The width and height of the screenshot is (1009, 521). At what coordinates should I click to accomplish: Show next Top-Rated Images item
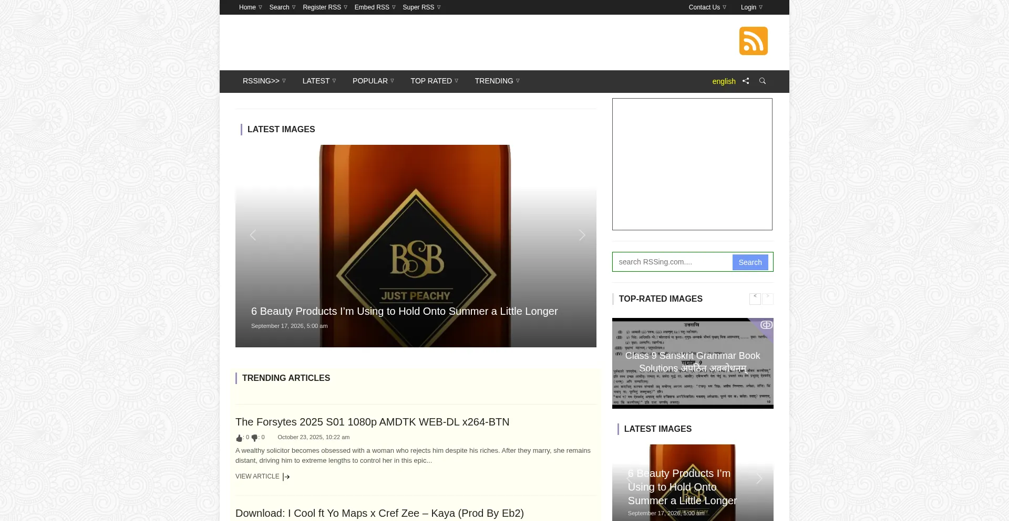pos(768,299)
